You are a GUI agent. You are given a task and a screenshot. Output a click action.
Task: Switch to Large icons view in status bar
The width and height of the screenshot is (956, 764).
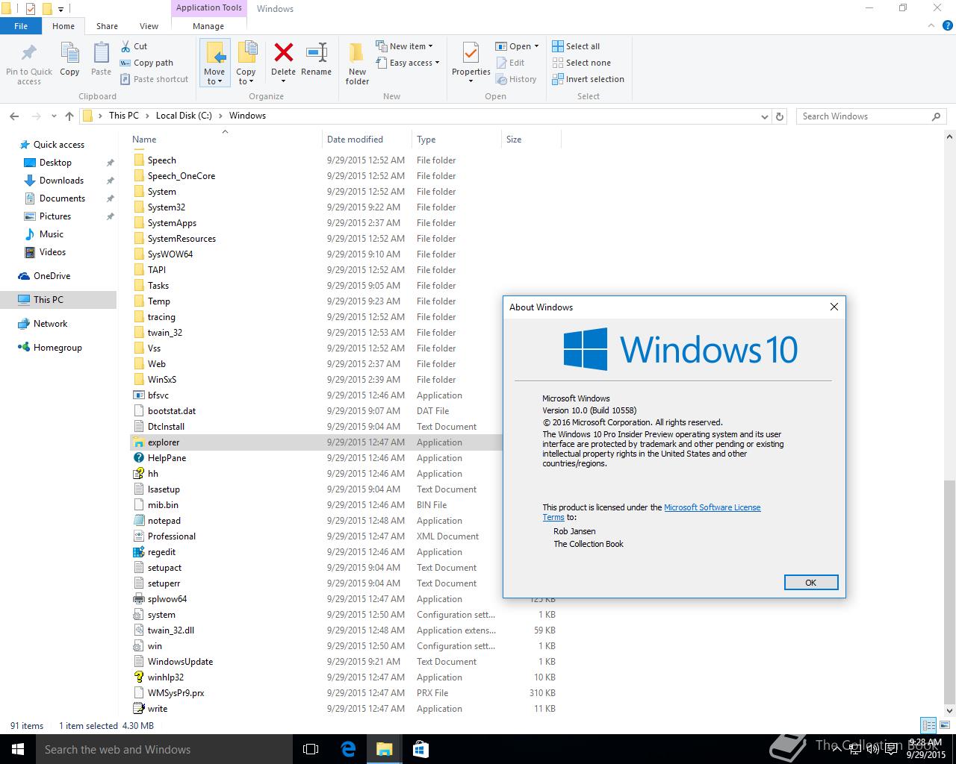[x=945, y=725]
